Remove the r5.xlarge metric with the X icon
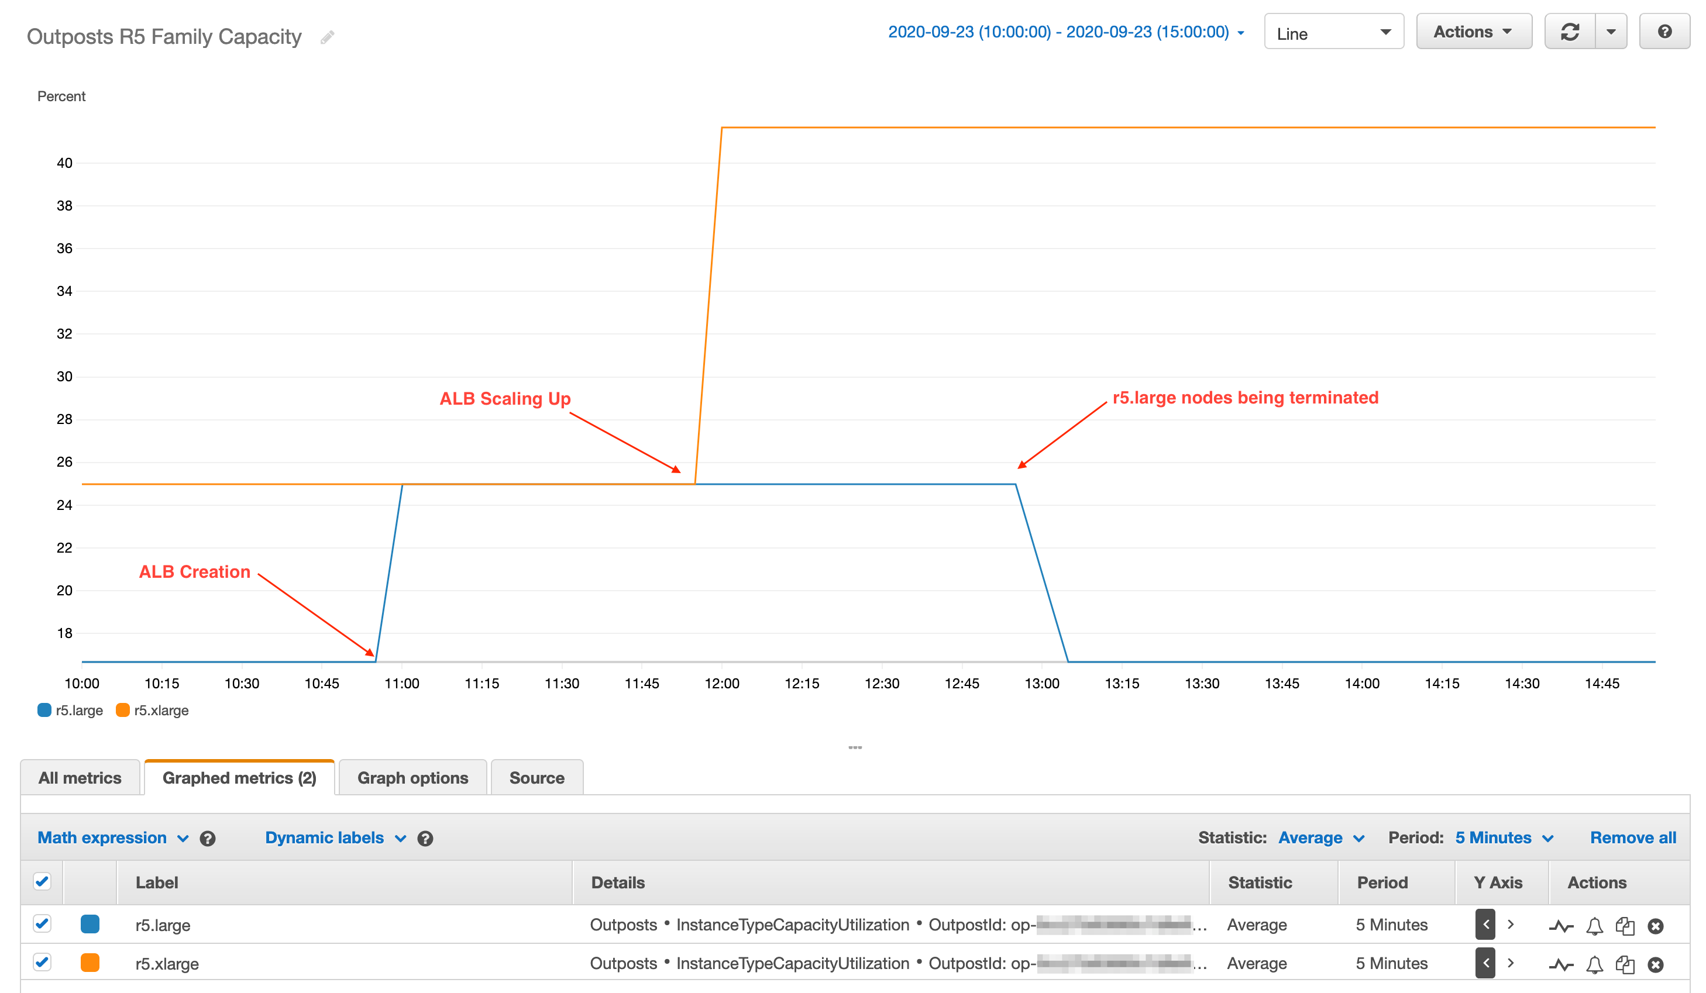1706x993 pixels. 1655,964
